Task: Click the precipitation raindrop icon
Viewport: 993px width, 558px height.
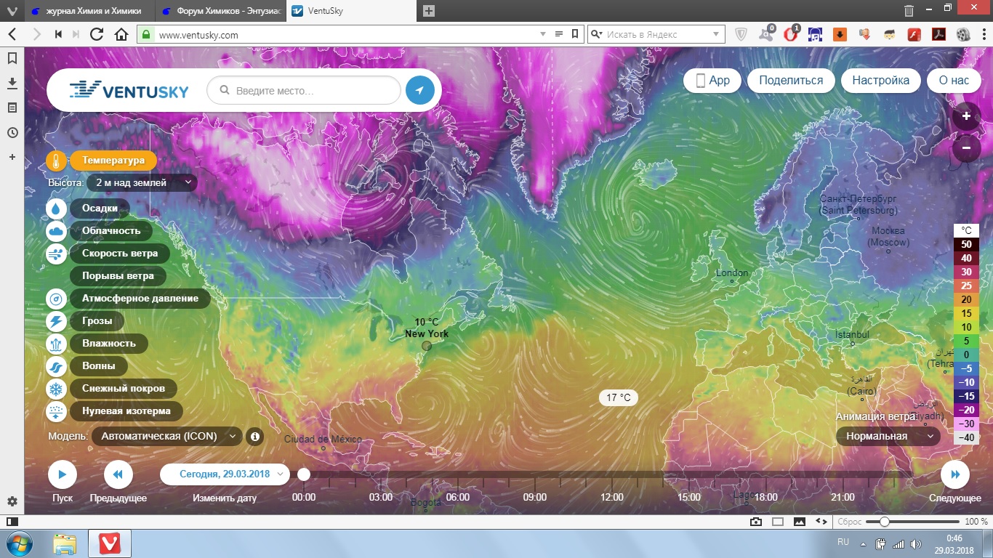Action: pos(56,209)
